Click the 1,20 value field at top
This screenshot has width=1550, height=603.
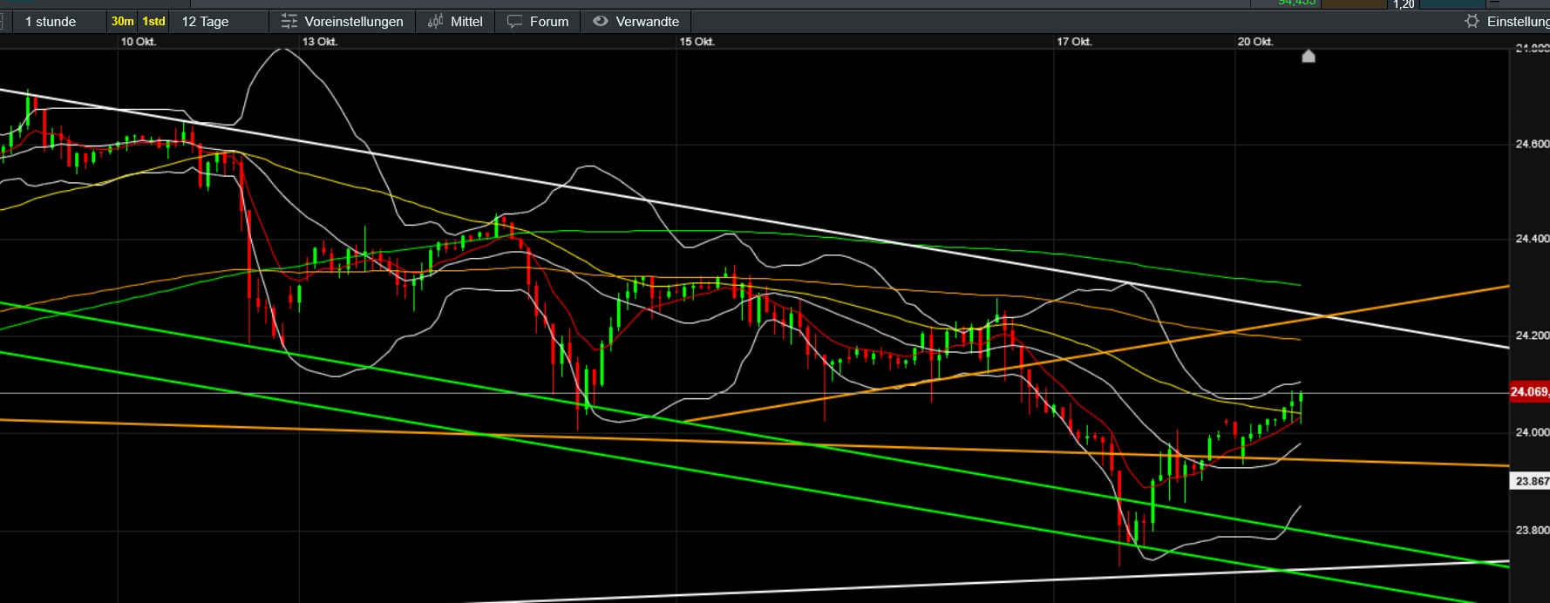tap(1404, 4)
